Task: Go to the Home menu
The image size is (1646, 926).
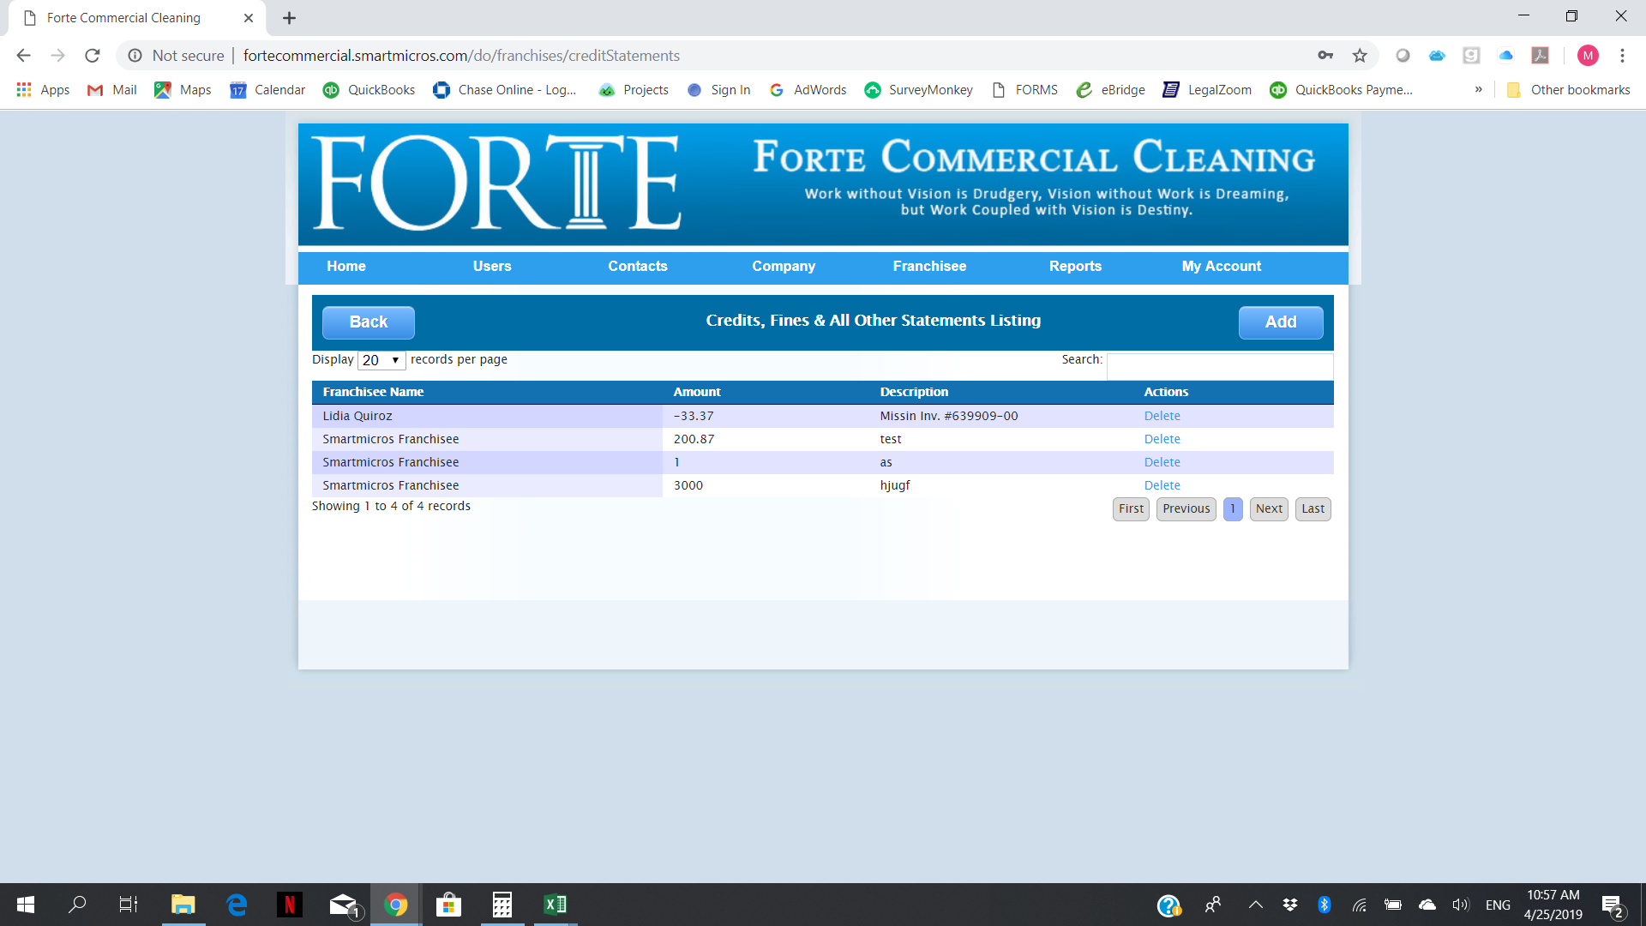Action: click(346, 267)
